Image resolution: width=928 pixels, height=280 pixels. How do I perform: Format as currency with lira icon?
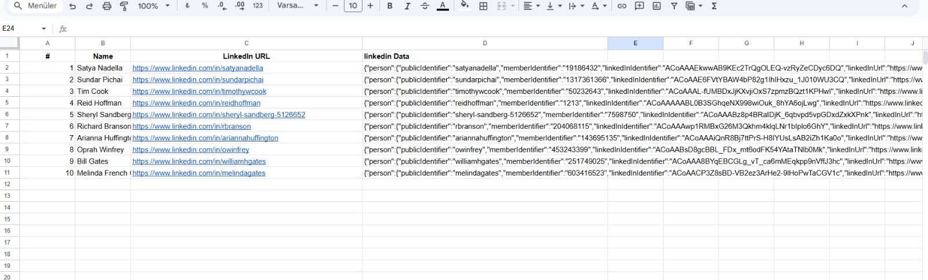187,6
